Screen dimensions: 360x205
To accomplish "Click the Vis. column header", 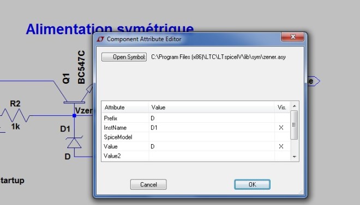I will tap(282, 107).
